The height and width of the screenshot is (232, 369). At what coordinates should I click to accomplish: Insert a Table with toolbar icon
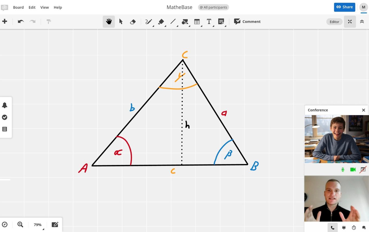pos(197,22)
